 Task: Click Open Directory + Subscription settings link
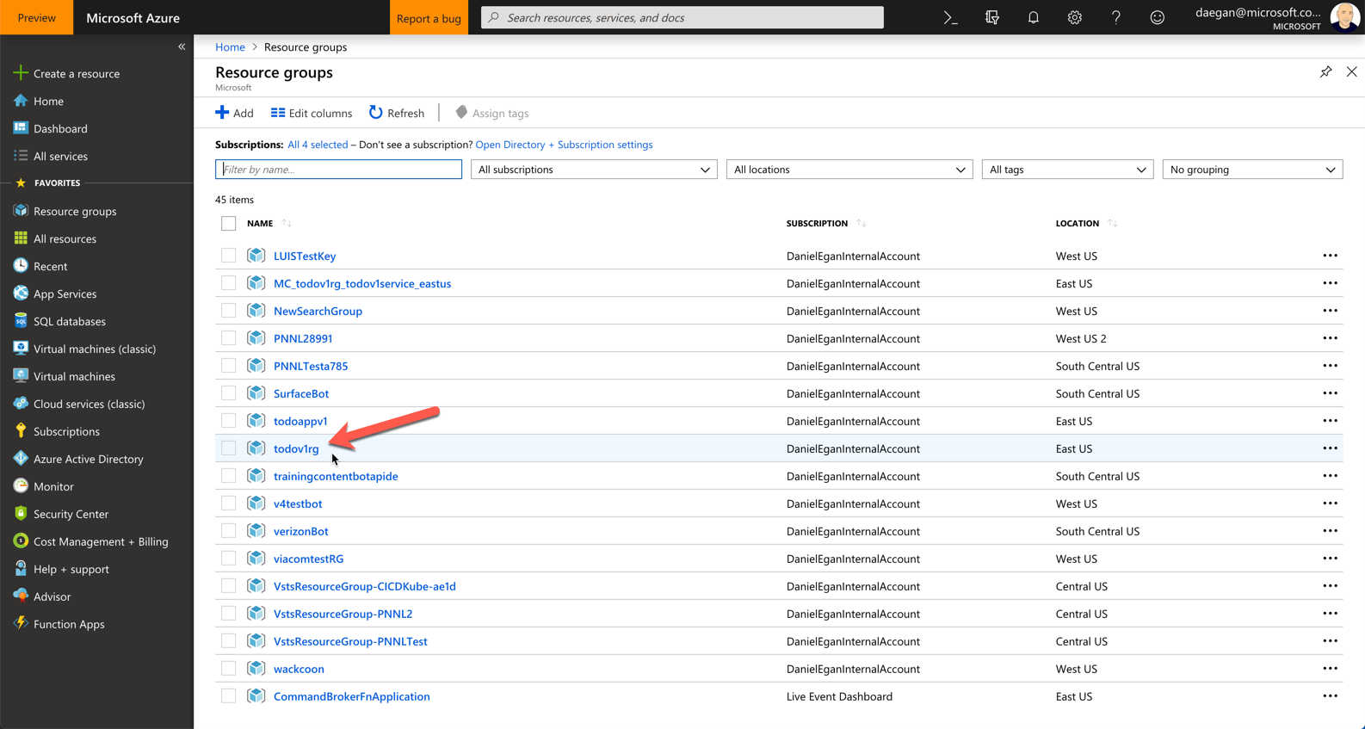564,145
